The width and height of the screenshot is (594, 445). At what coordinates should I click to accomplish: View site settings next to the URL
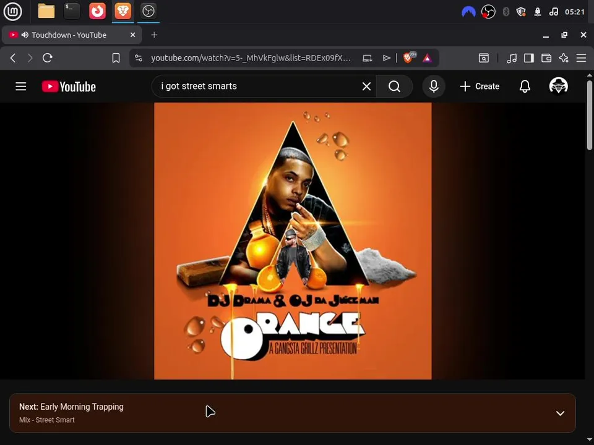pos(139,58)
